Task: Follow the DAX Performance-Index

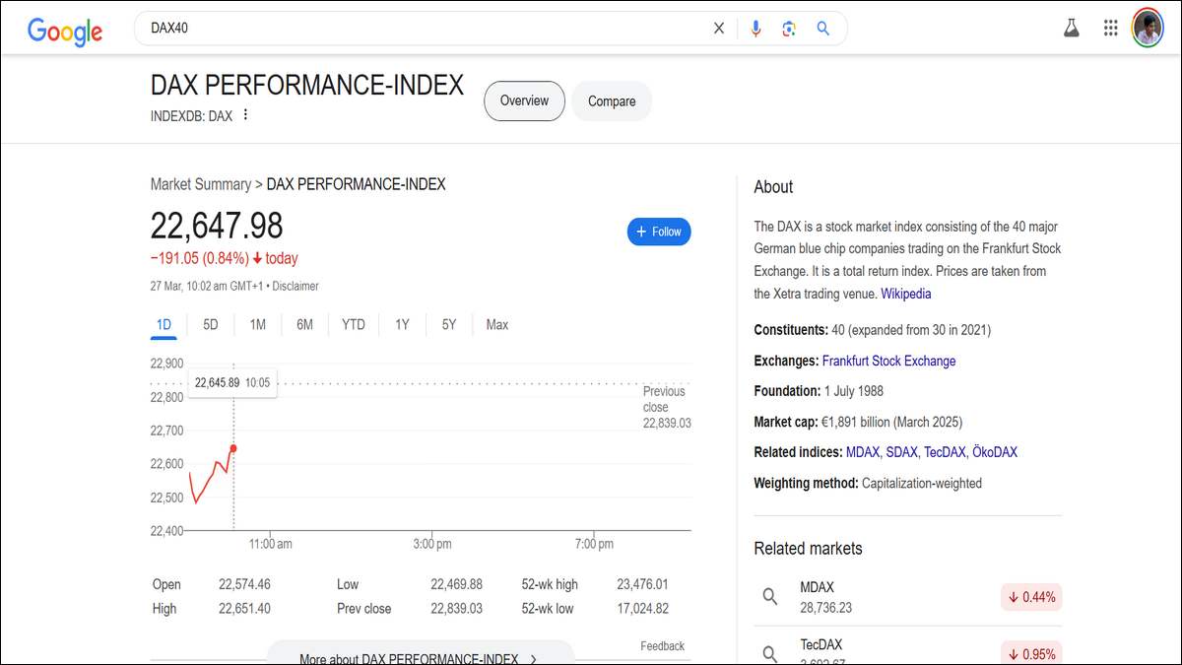Action: click(659, 232)
